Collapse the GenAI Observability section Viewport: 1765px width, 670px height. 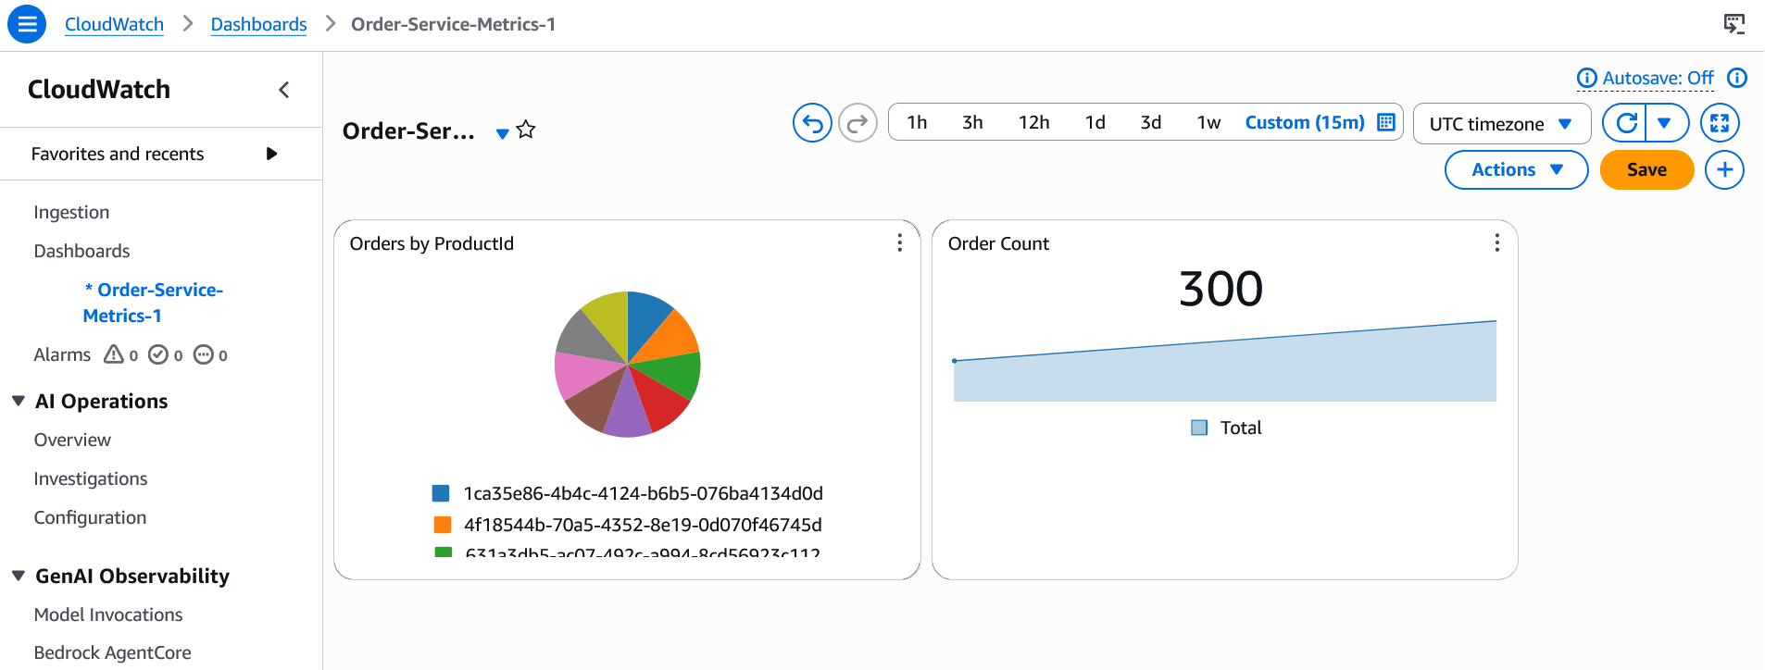(x=18, y=576)
